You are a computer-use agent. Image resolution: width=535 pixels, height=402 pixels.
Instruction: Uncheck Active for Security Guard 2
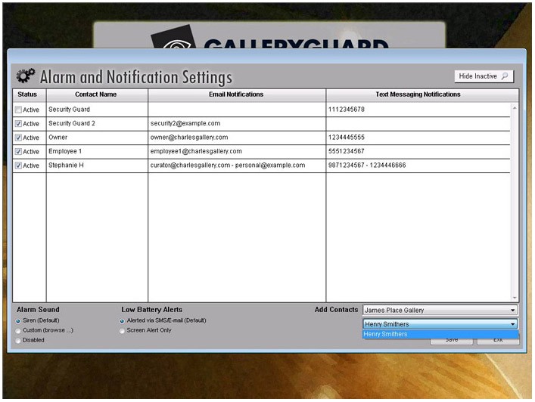click(19, 124)
